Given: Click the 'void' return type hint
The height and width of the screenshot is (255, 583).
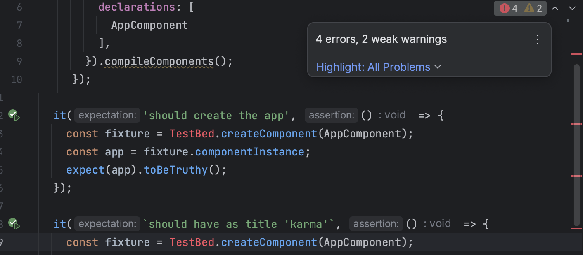Looking at the screenshot, I should coord(395,115).
